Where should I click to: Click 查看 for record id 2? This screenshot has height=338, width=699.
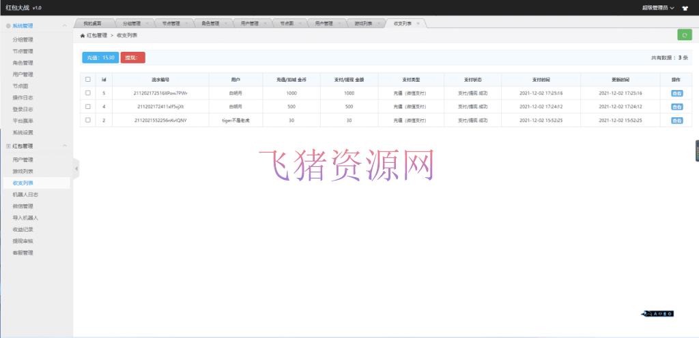point(676,121)
